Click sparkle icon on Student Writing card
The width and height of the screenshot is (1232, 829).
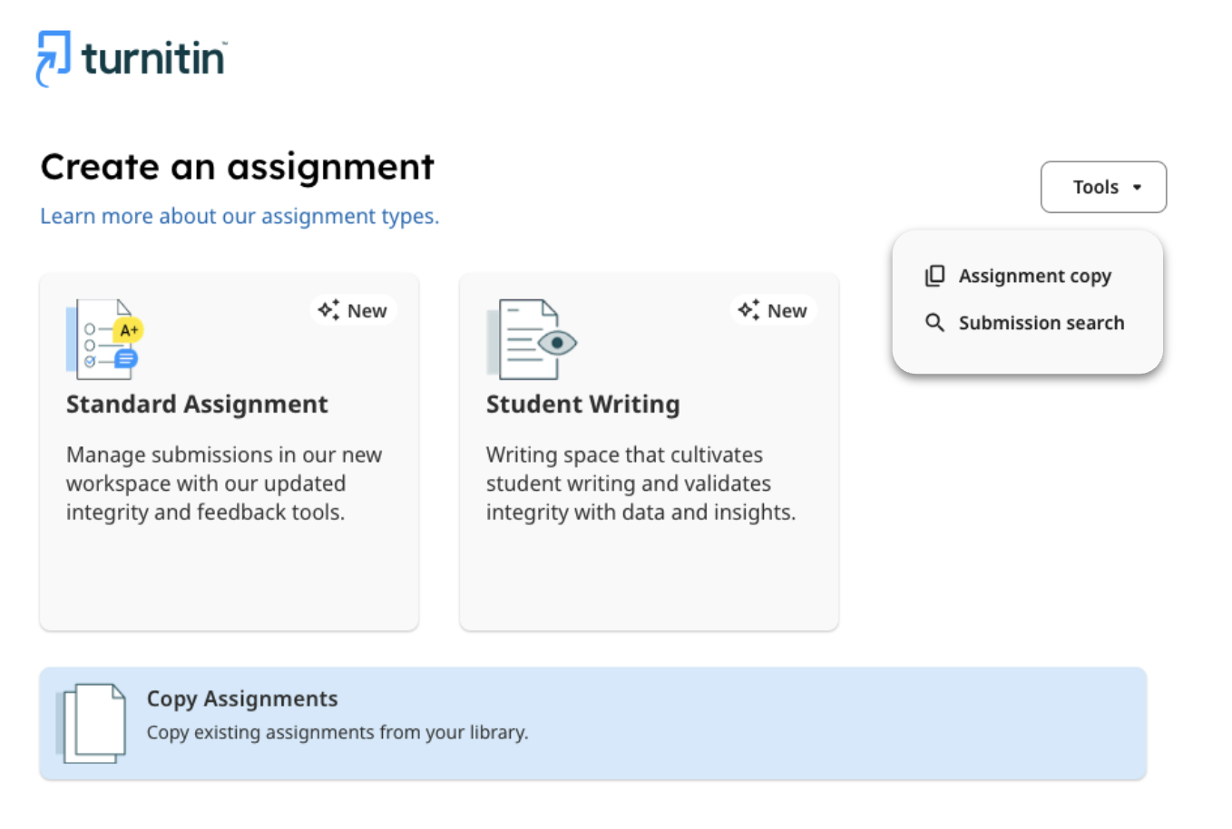[x=748, y=309]
